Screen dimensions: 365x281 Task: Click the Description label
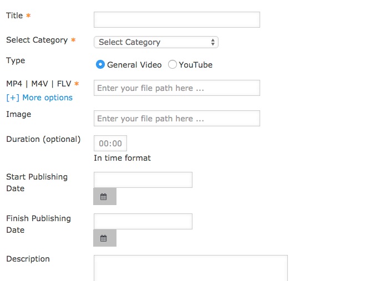pyautogui.click(x=28, y=259)
